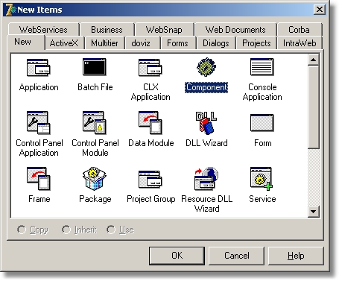Screen dimensions: 339x281
Task: Switch to the Corba tab
Action: point(299,30)
